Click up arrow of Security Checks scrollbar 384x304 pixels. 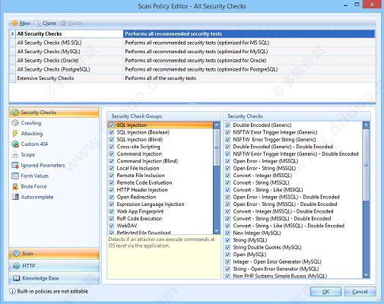tap(366, 125)
